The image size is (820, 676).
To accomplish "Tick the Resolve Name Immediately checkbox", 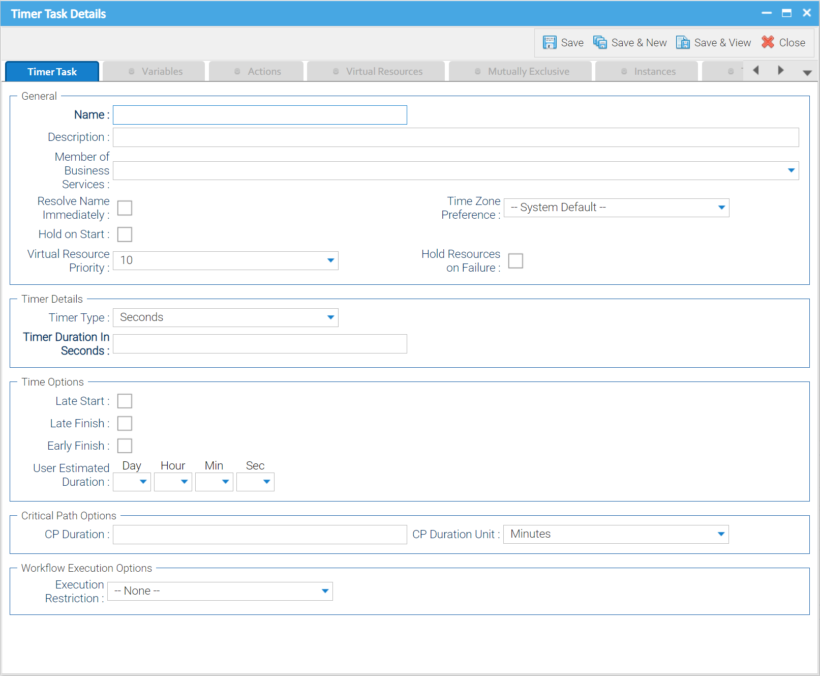I will (125, 208).
